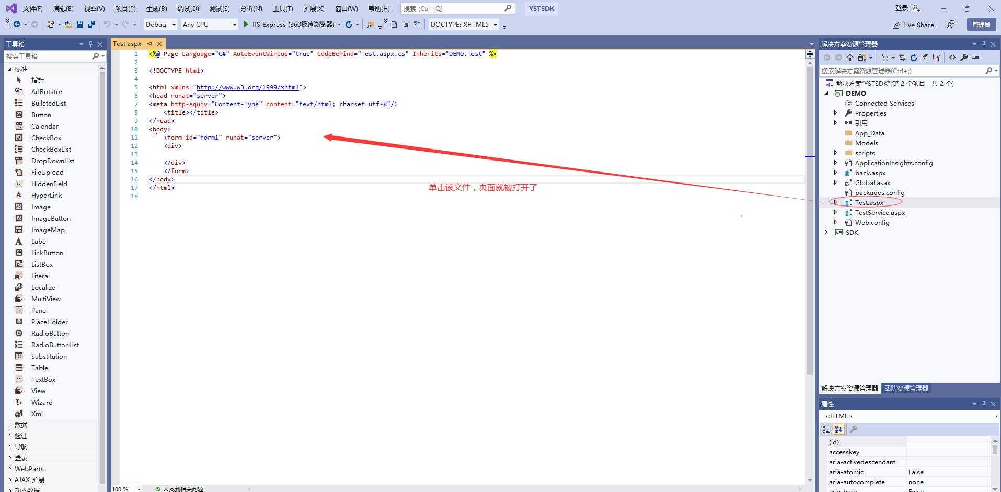Click the Property Pages wrench in Properties panel
Image resolution: width=1001 pixels, height=492 pixels.
(x=854, y=429)
